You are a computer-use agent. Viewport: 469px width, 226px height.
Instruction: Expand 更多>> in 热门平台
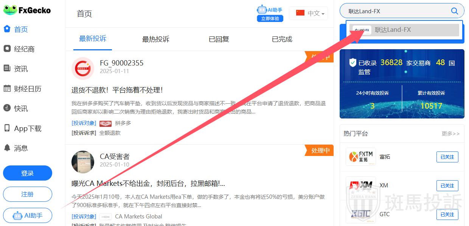[x=450, y=134]
